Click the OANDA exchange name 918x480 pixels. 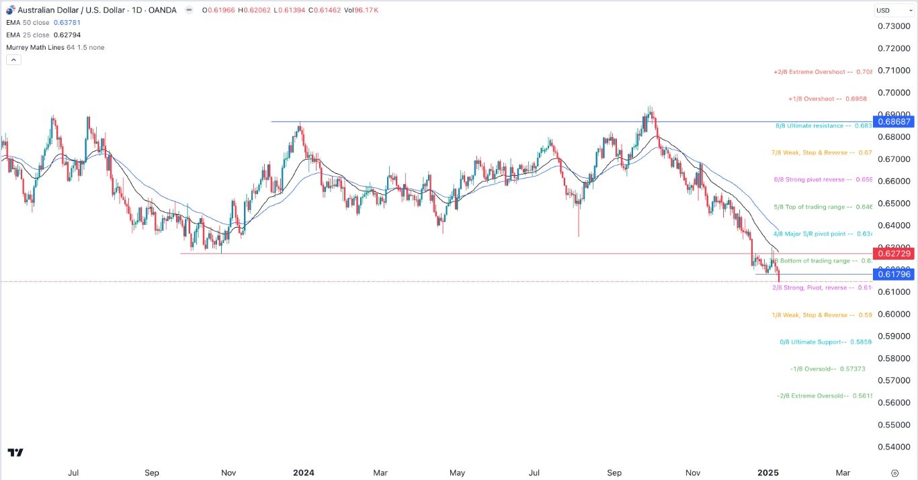pos(161,9)
